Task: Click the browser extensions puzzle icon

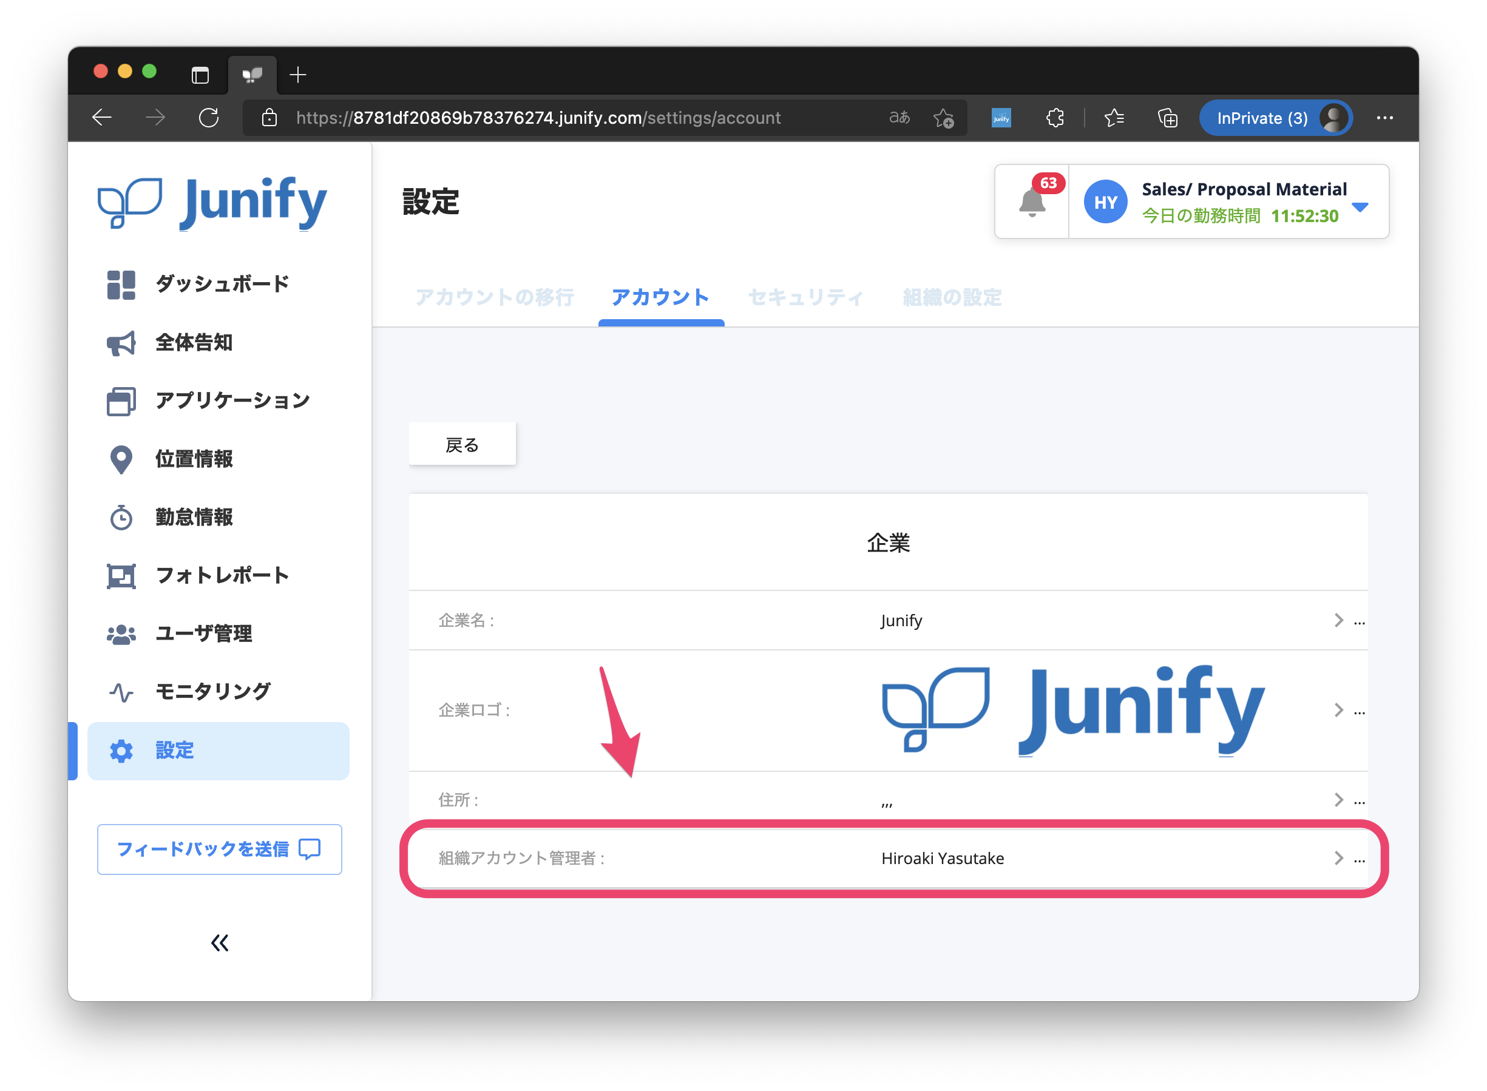Action: tap(1055, 118)
